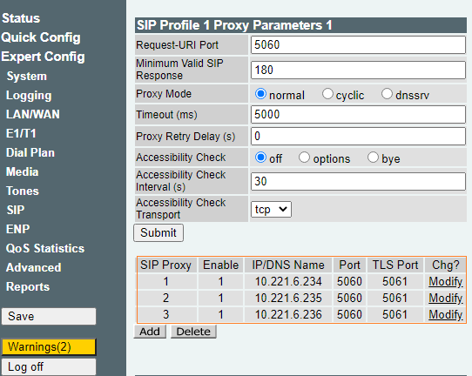Modify SIP proxy 10.221.6.234
The width and height of the screenshot is (472, 376).
pos(446,281)
